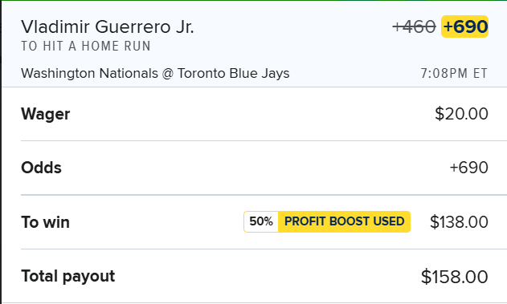Click the To win label
This screenshot has height=304, width=507.
[45, 222]
